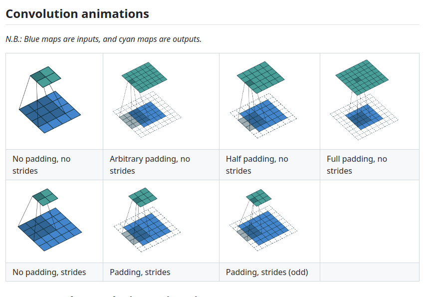Click the empty image cell below Full padding animation
This screenshot has width=434, height=297.
point(369,221)
